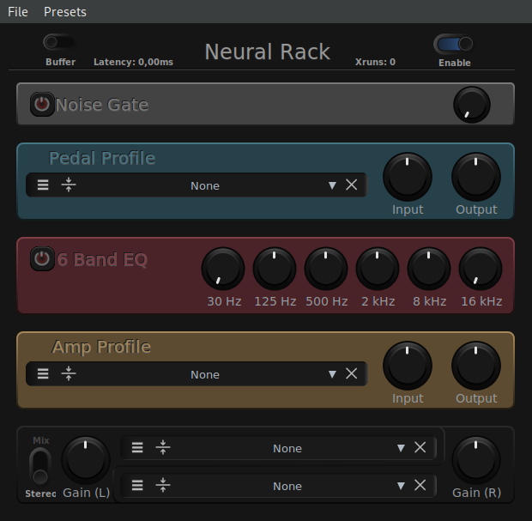Screen dimensions: 532x521
Task: Open Pedal Profile file list menu icon
Action: pos(43,185)
